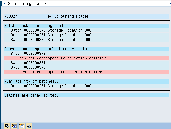Click the 'Batch stocks are being read...' section

(87, 26)
